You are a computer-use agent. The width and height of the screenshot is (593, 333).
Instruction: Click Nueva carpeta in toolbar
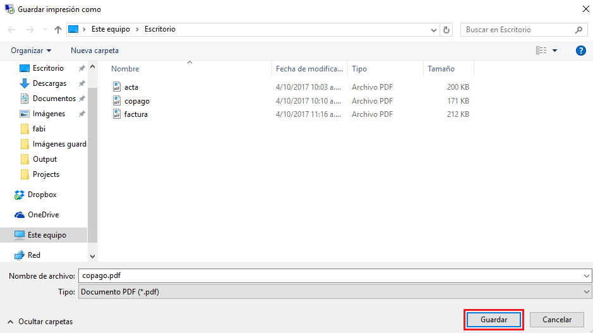[x=94, y=51]
